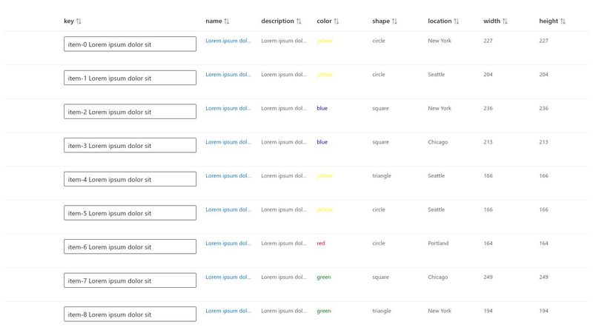Click name link in item-7 row

coord(228,277)
